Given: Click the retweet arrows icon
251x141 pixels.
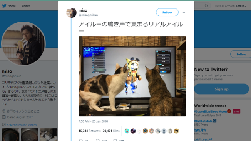Looking at the screenshot, I should tap(98, 140).
